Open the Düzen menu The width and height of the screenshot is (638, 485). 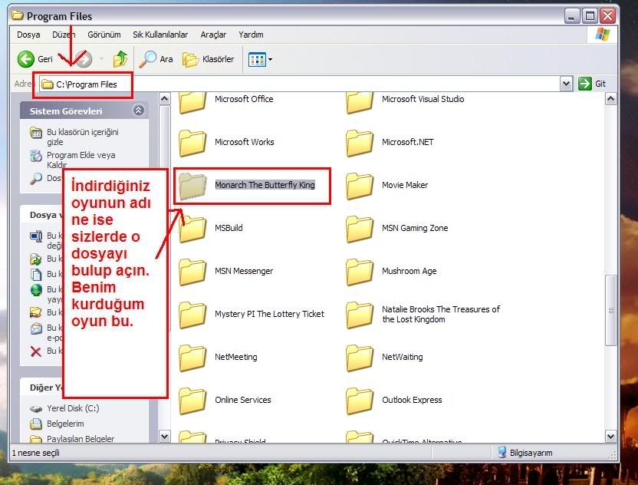pyautogui.click(x=64, y=35)
